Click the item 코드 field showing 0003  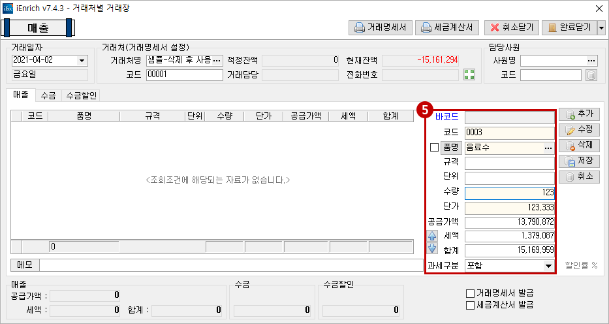(510, 133)
